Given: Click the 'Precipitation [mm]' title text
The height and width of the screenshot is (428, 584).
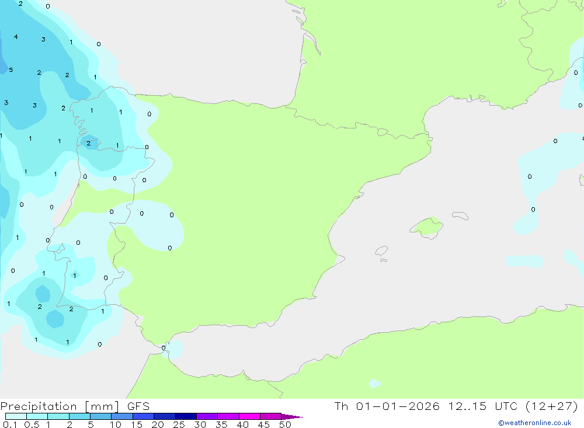Looking at the screenshot, I should [60, 406].
